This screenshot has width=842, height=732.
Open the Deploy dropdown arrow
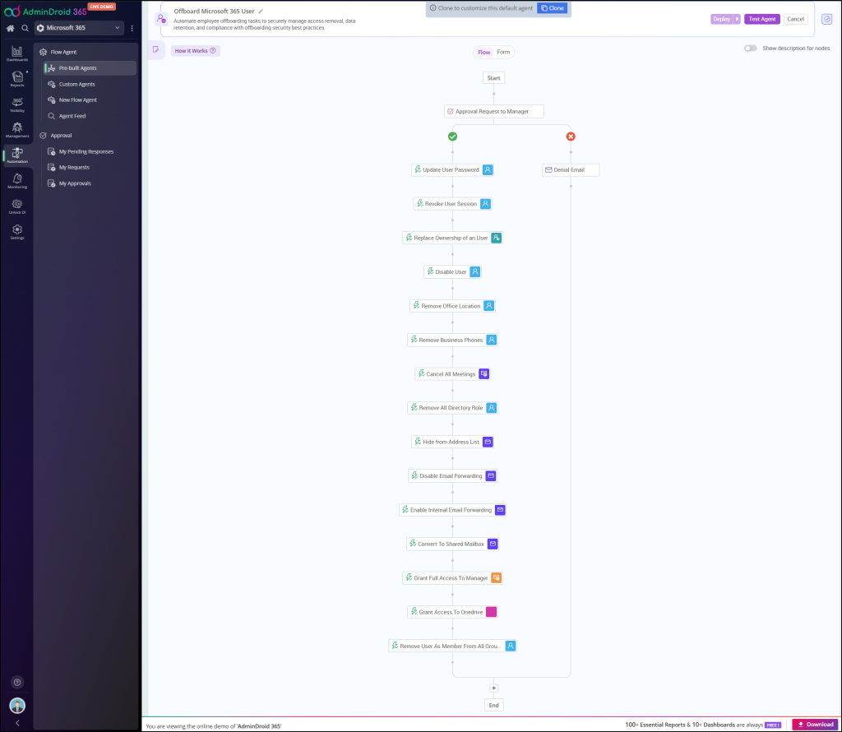pos(738,19)
